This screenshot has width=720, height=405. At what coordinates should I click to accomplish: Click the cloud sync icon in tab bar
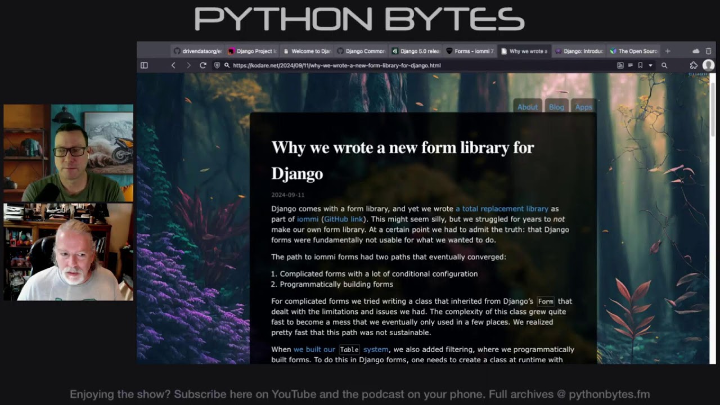pyautogui.click(x=696, y=51)
